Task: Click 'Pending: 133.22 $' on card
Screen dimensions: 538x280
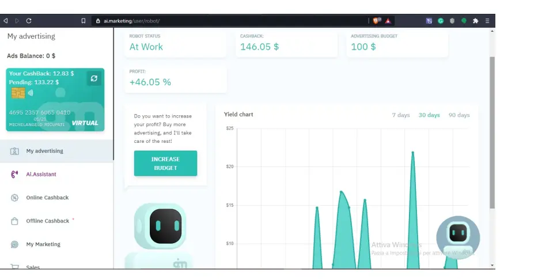Action: [34, 82]
